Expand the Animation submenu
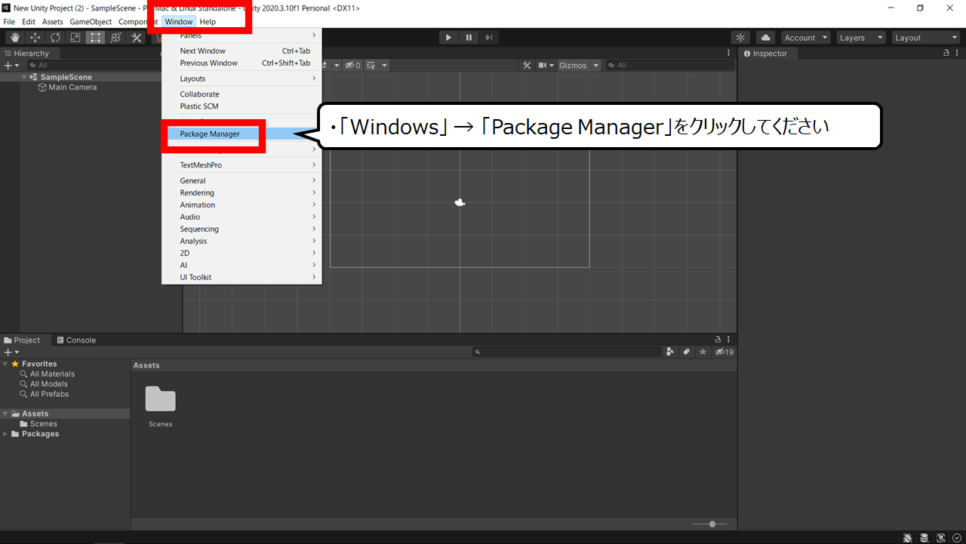966x544 pixels. tap(241, 205)
